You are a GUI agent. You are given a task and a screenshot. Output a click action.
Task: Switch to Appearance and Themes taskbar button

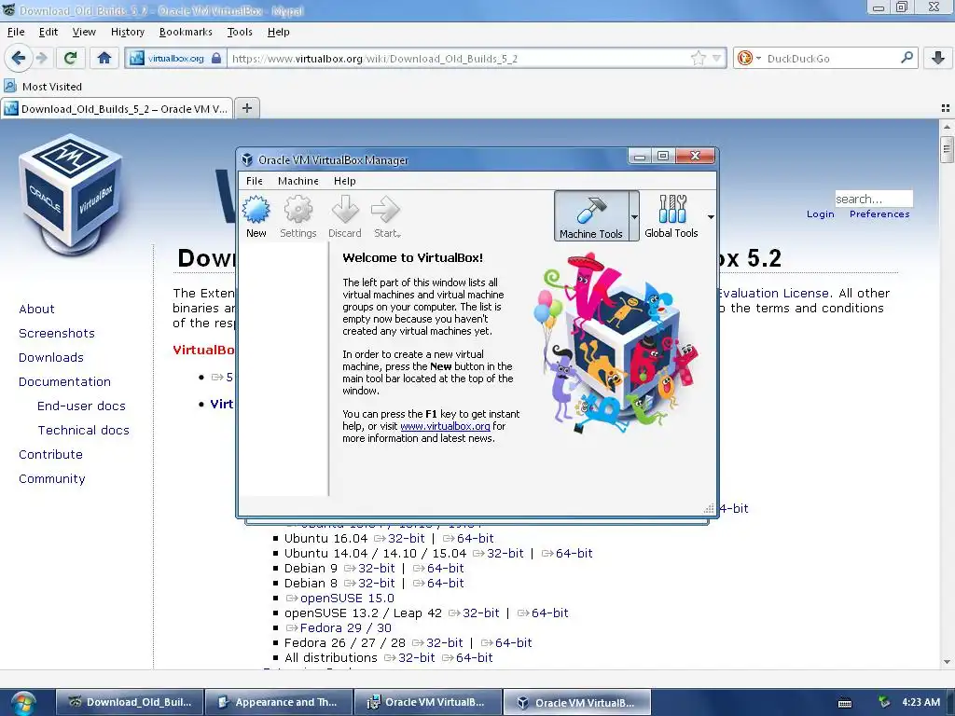pyautogui.click(x=279, y=702)
